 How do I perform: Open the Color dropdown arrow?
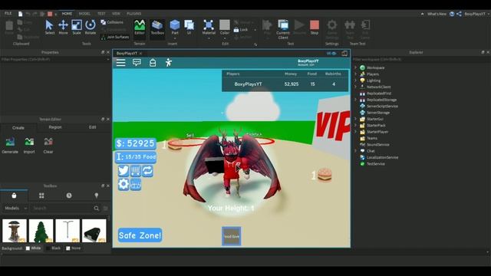(x=225, y=38)
